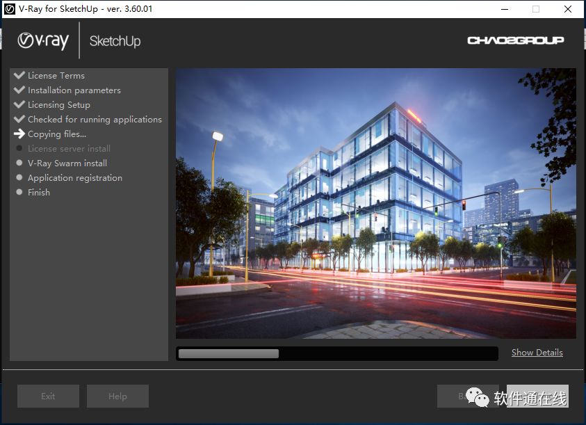
Task: Click the checkmark beside Licensing Setup
Action: [19, 104]
